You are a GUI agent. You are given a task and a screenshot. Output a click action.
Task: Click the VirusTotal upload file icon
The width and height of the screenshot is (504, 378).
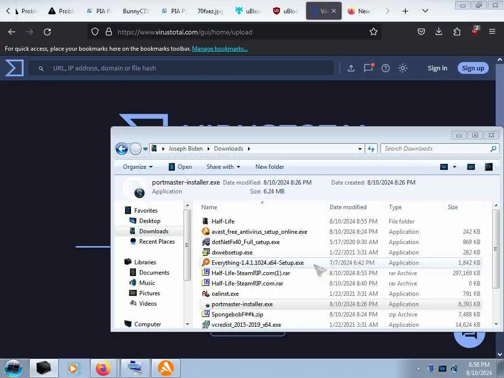[x=351, y=68]
